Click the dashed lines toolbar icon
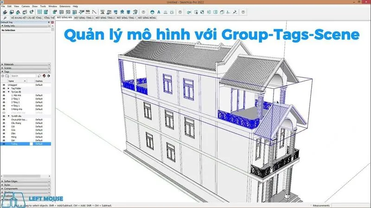Viewport: 371px width, 208px height. tap(88, 12)
